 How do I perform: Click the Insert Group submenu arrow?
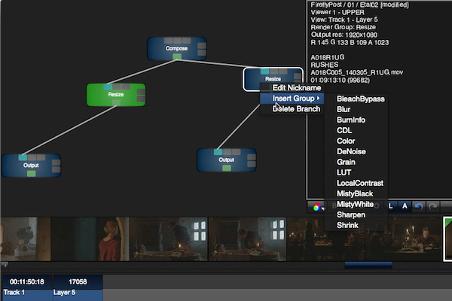[x=318, y=99]
